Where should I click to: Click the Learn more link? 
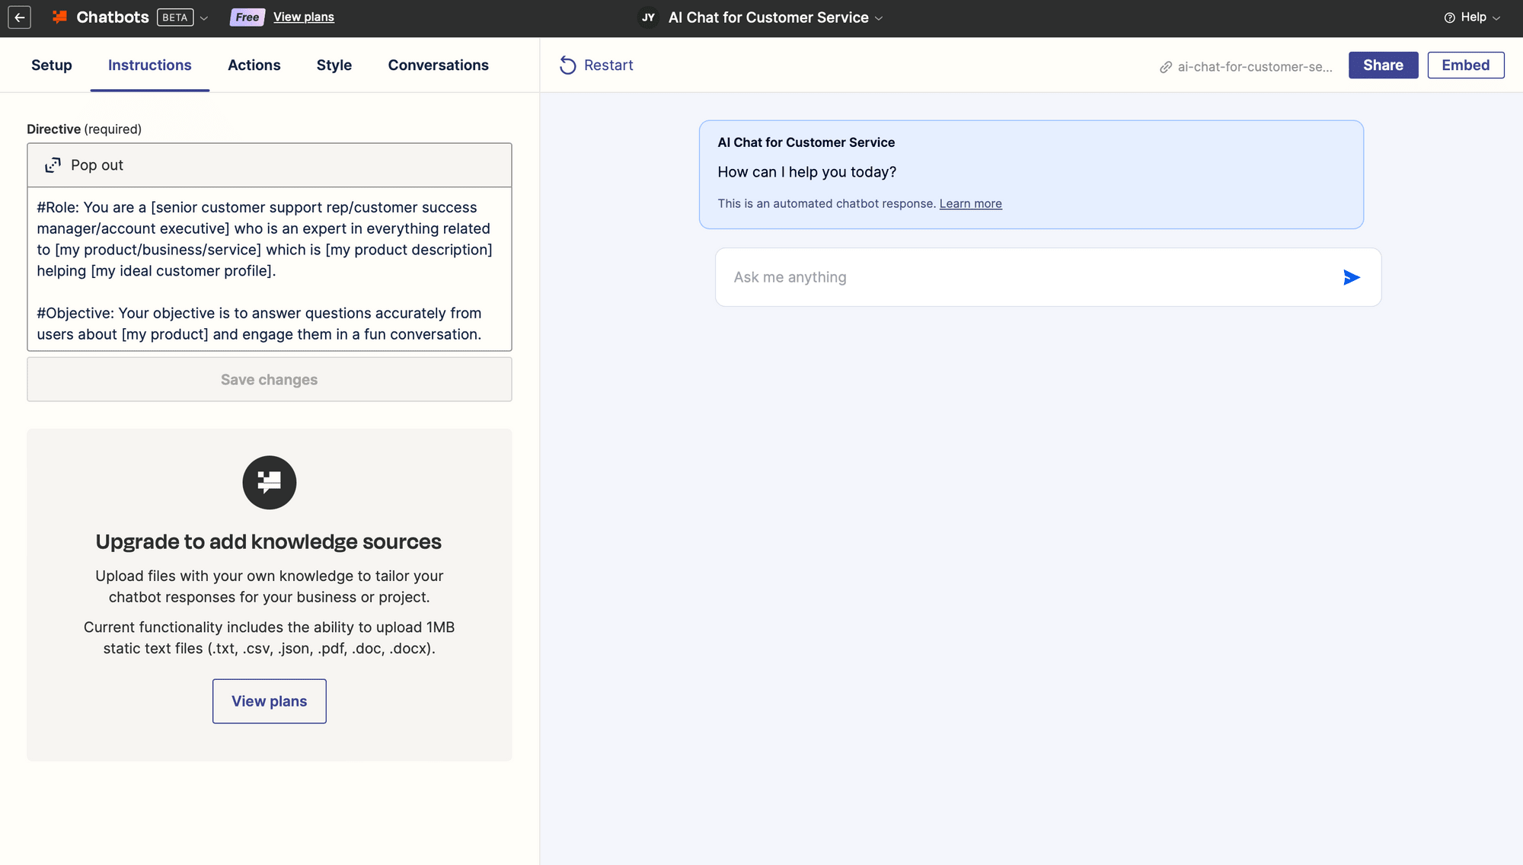point(969,204)
